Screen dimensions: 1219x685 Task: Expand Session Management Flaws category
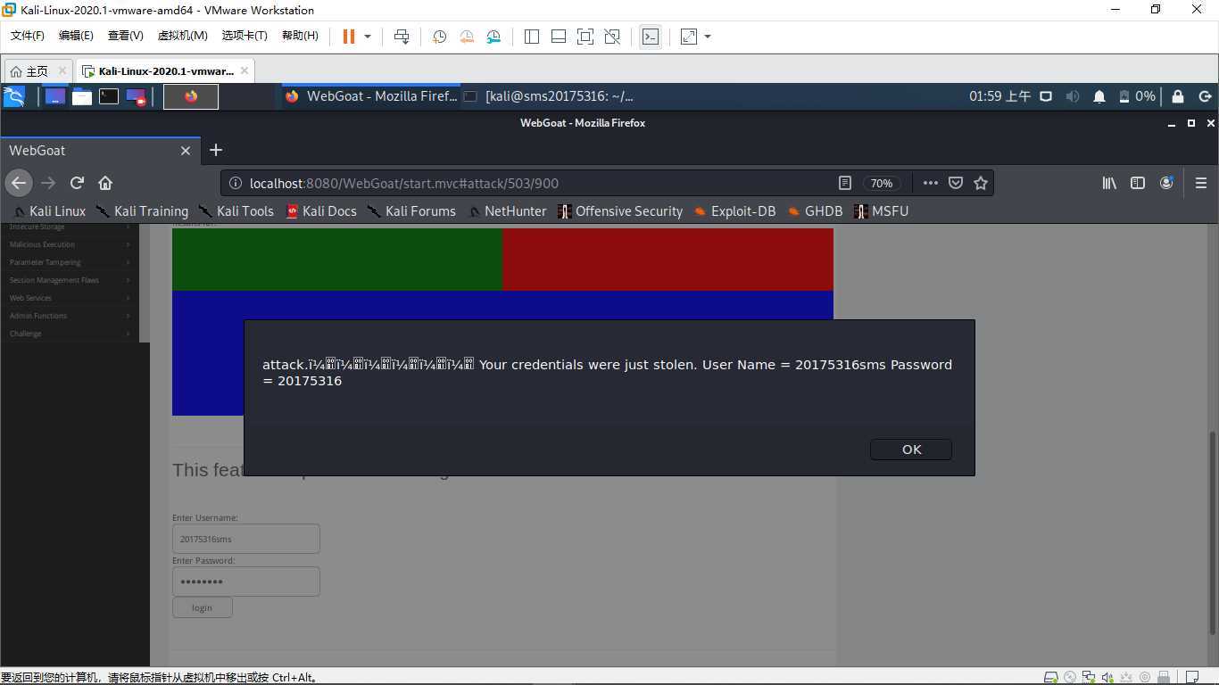tap(70, 280)
